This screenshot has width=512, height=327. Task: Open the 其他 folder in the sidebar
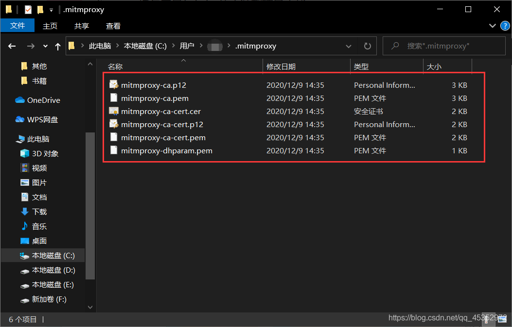pos(34,66)
